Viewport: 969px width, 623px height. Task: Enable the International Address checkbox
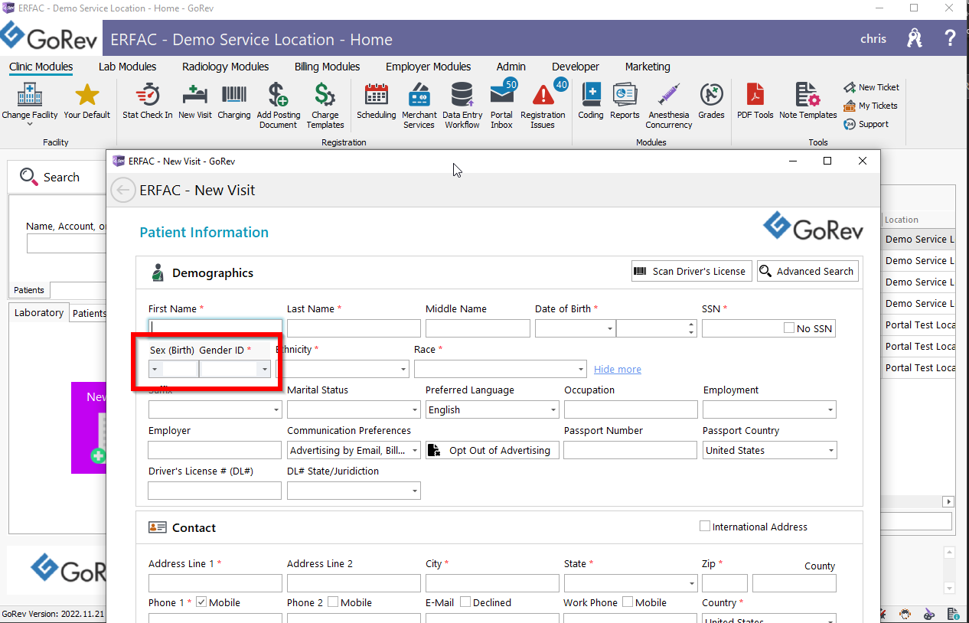point(705,527)
